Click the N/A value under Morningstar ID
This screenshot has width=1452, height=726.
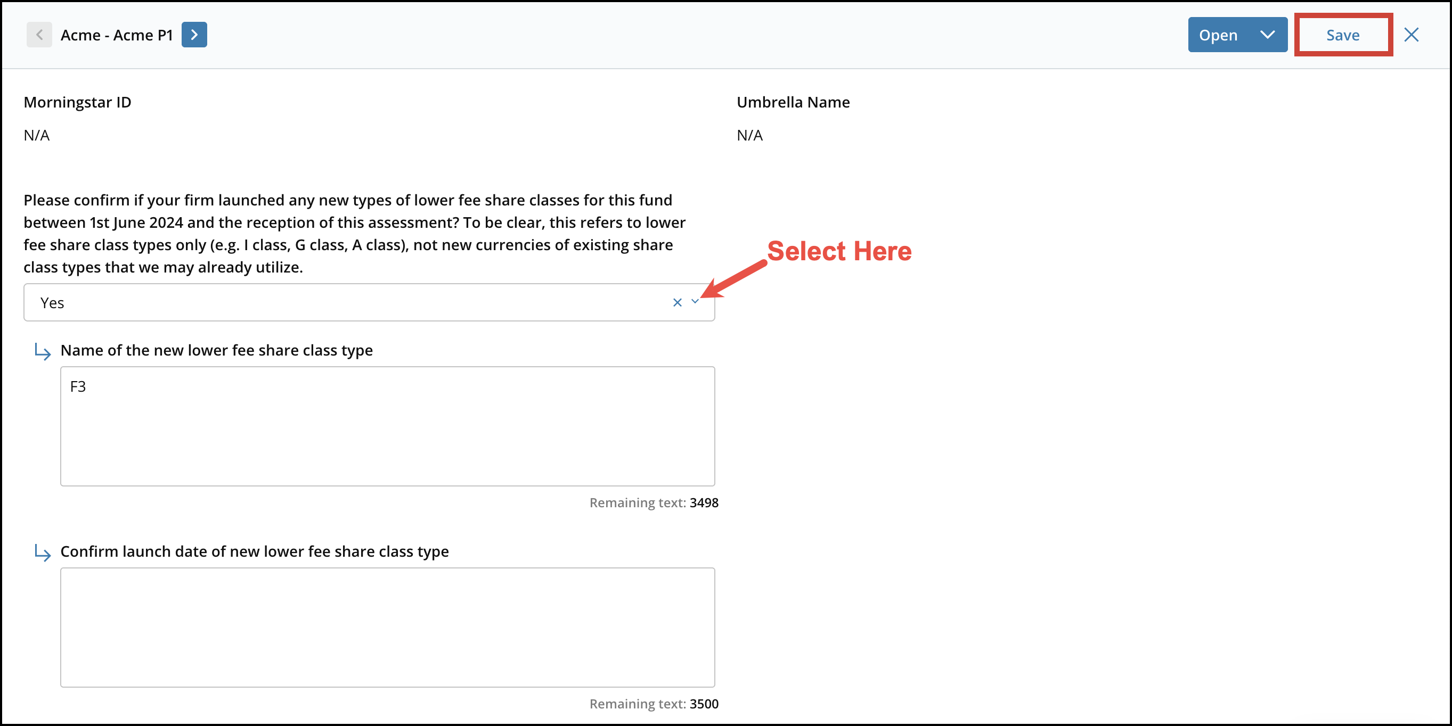coord(37,136)
